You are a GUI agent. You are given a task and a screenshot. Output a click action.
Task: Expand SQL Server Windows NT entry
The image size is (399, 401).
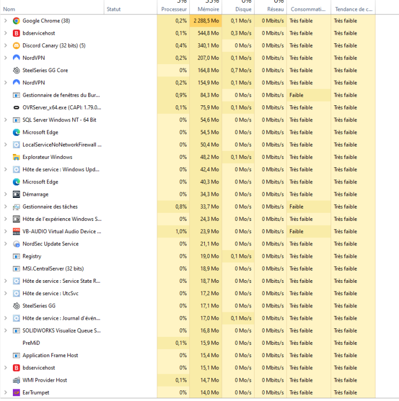[5, 120]
